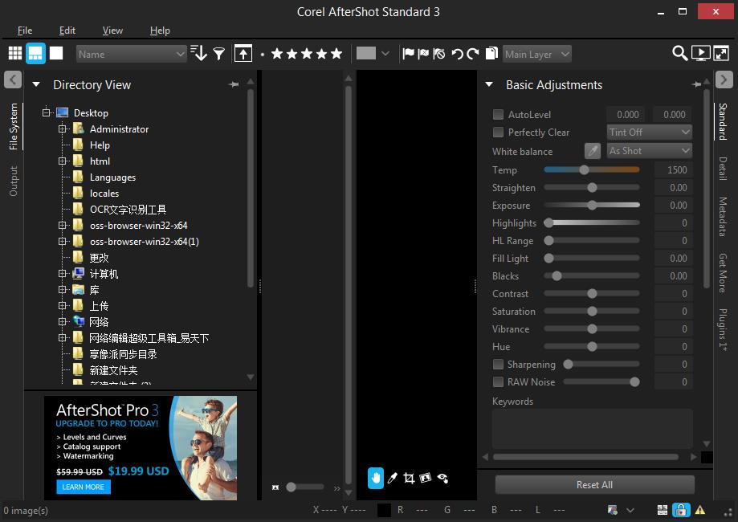Click into the Keywords text box
This screenshot has height=522, width=738.
click(592, 428)
